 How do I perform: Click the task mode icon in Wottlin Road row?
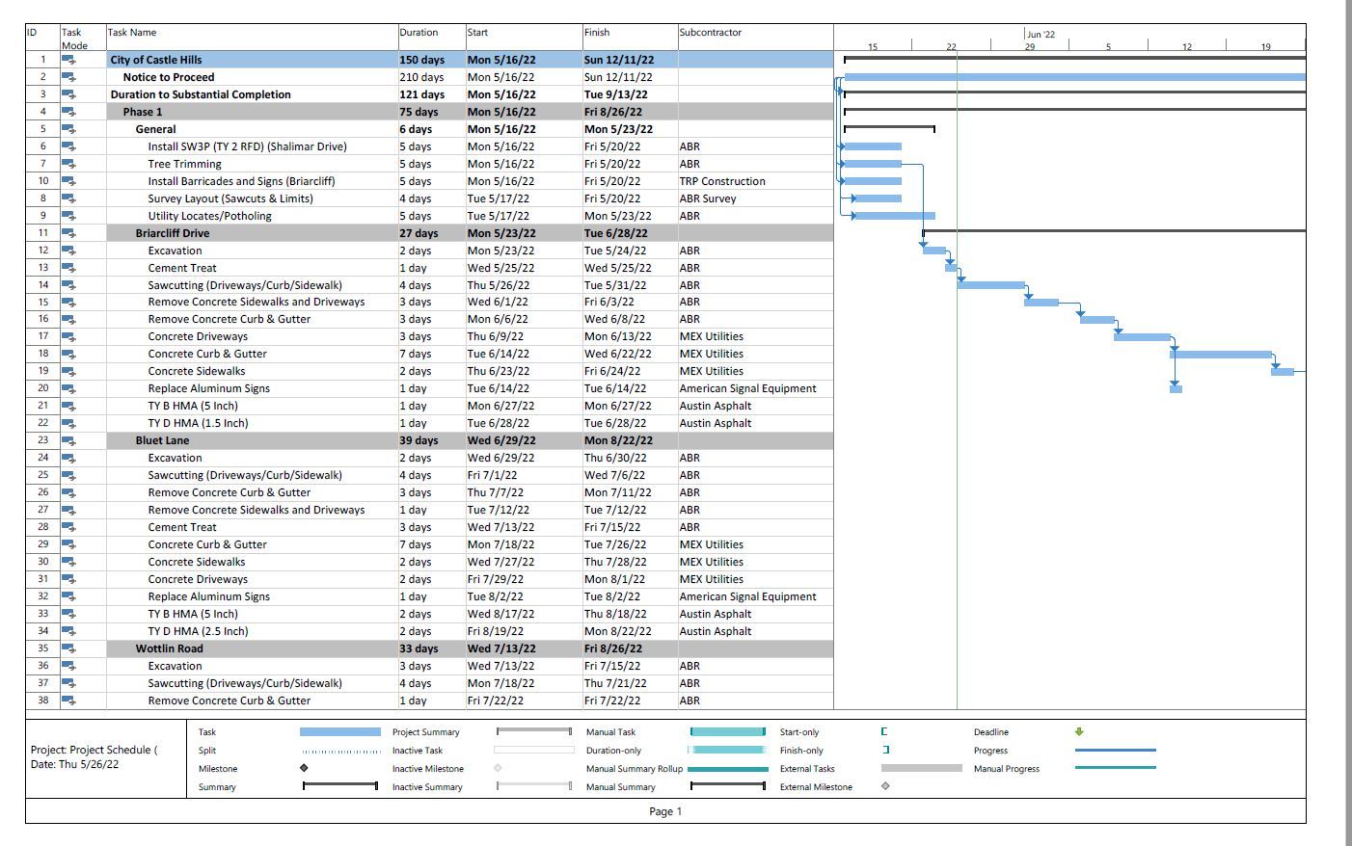tap(68, 648)
